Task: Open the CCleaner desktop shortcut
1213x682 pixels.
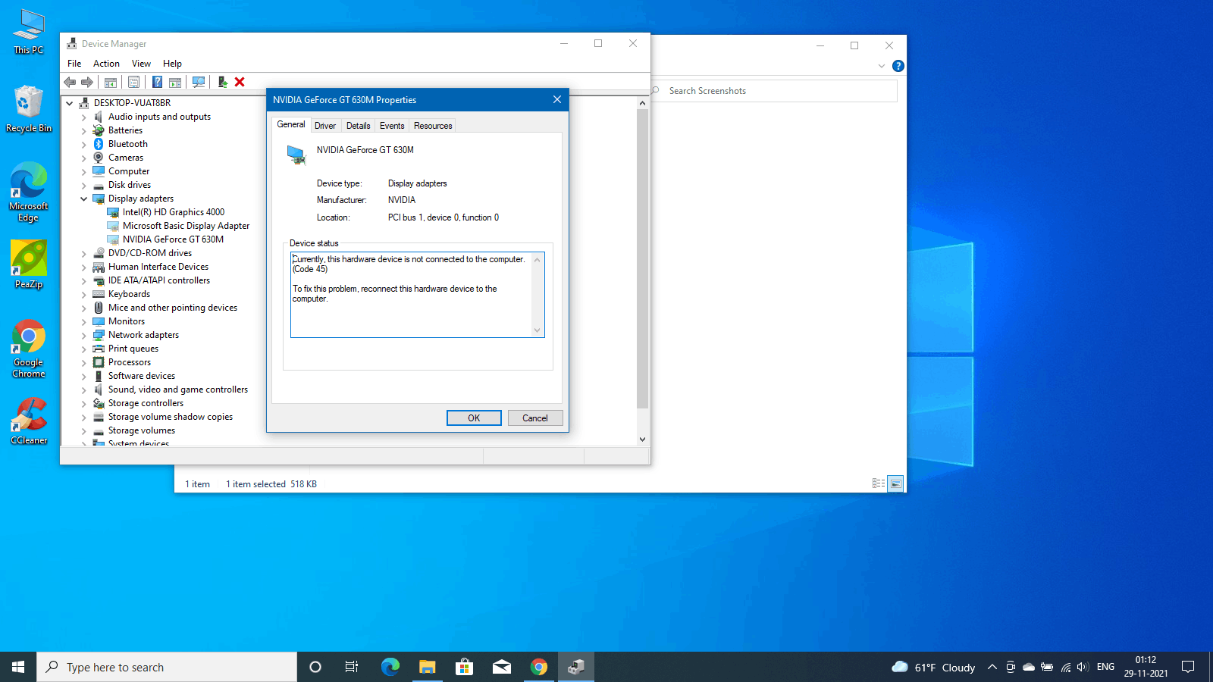Action: point(29,421)
